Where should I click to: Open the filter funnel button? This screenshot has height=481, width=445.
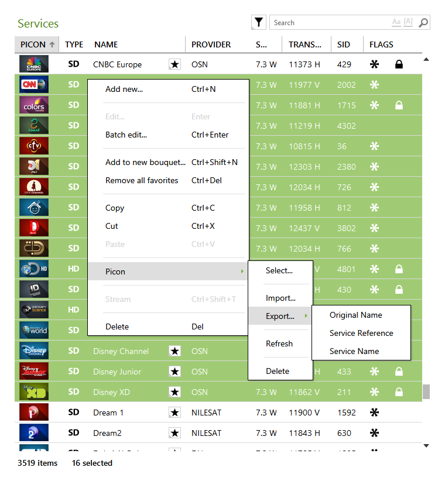[x=258, y=22]
